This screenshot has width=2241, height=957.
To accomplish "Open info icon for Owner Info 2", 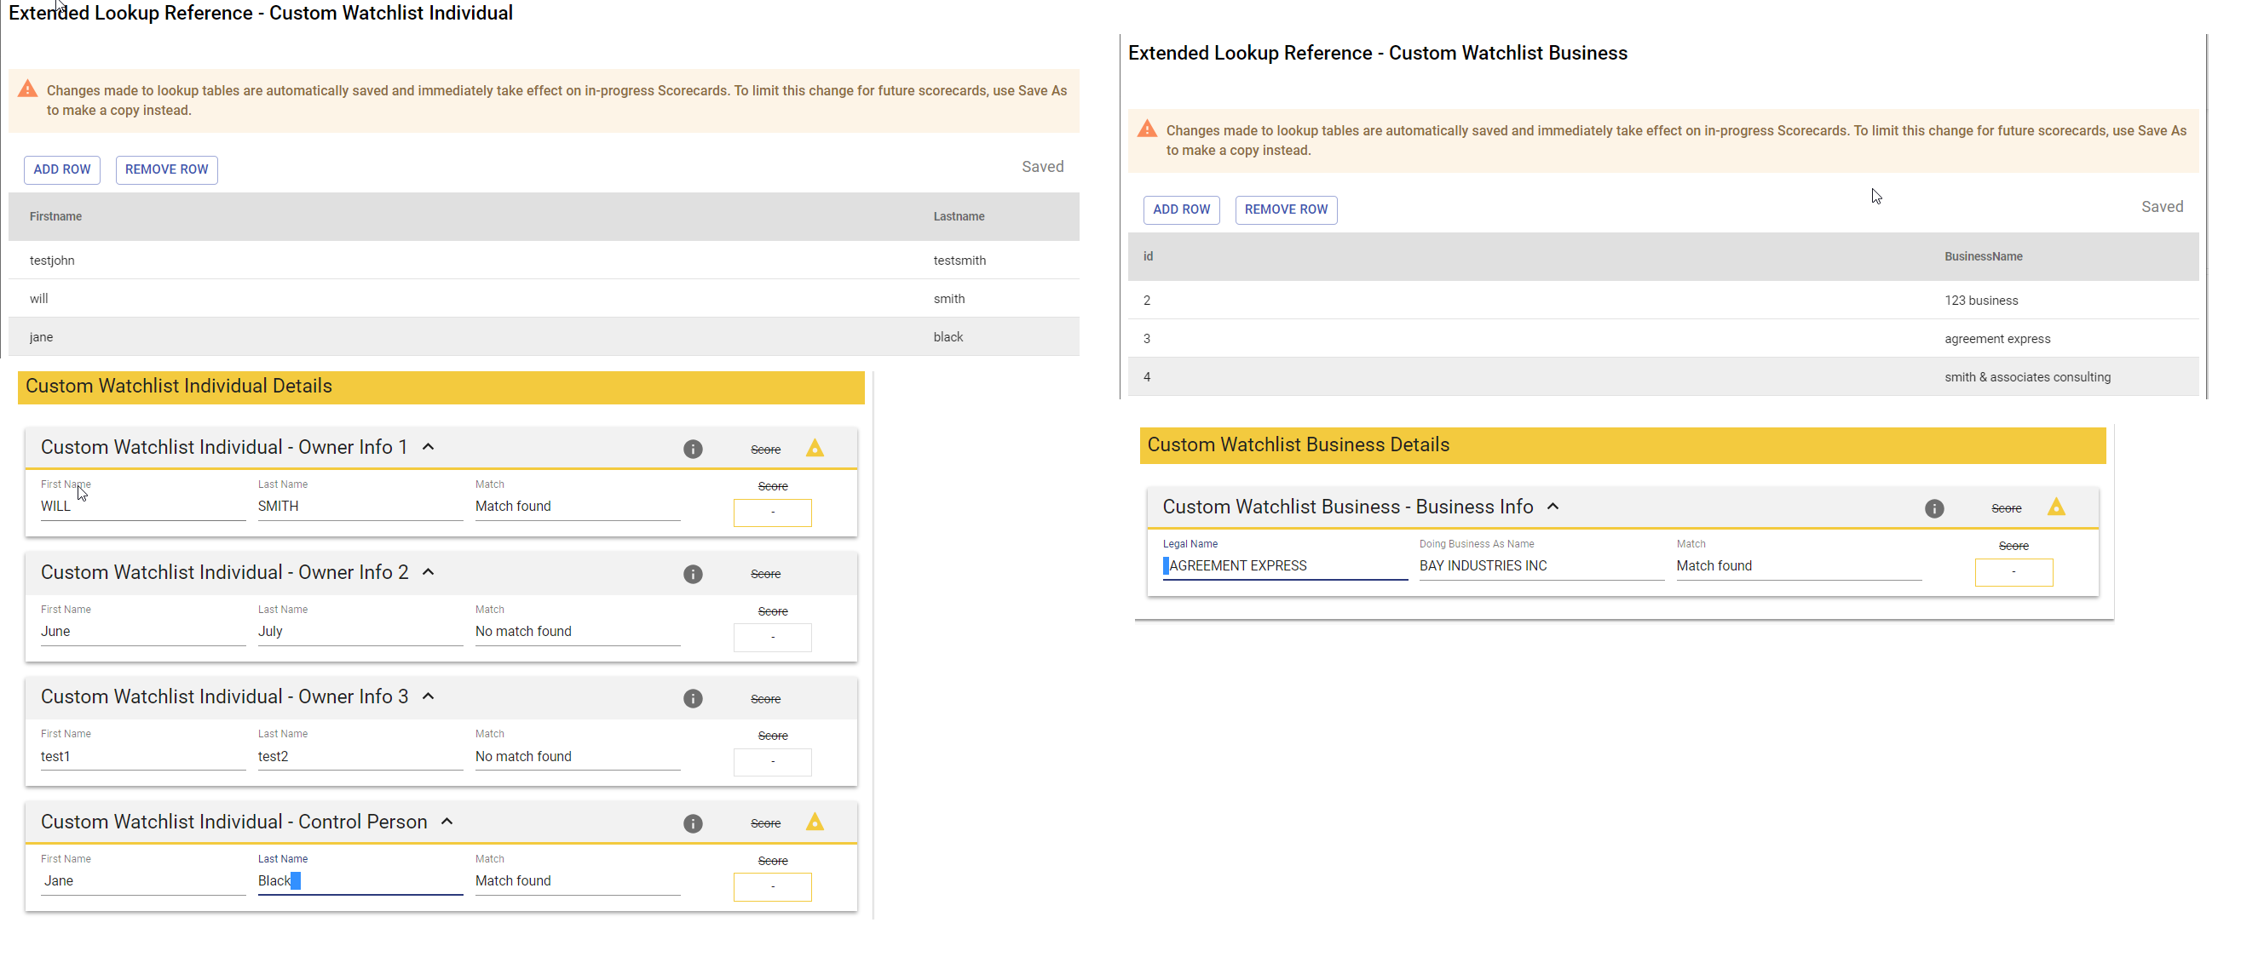I will [693, 575].
